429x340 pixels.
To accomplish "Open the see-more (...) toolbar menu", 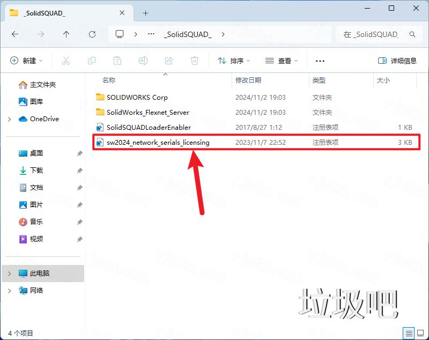I will pos(320,61).
